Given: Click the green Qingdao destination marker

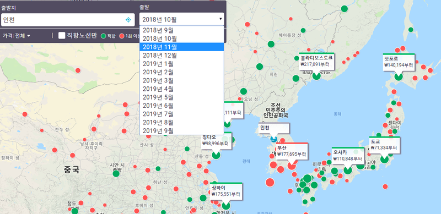Looking at the screenshot, I should point(216,155).
